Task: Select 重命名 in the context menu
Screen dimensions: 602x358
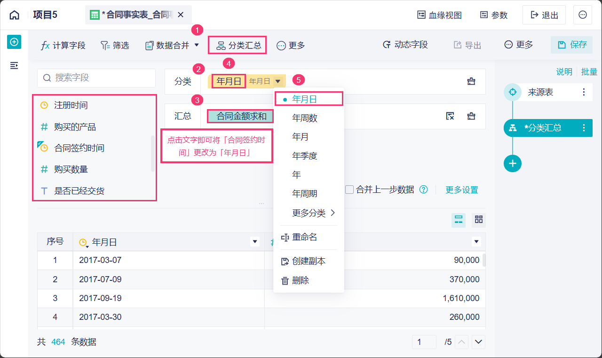Action: (304, 238)
